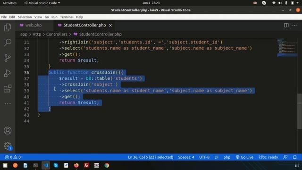Open More Actions menu for editor
Viewport: 302px width, 170px height.
[294, 25]
